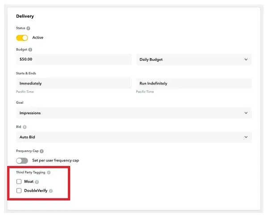Click the info icon next to Status

28,28
